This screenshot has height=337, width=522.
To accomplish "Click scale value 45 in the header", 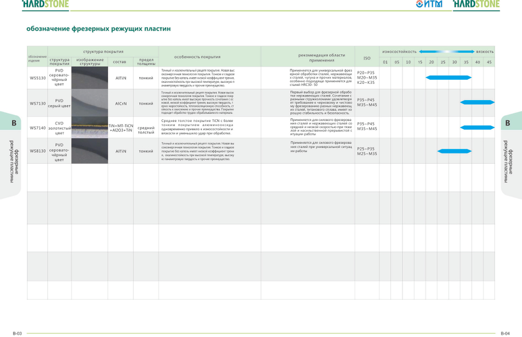I will click(x=489, y=63).
